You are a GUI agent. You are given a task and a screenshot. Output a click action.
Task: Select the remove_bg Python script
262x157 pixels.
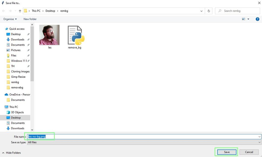tap(75, 35)
